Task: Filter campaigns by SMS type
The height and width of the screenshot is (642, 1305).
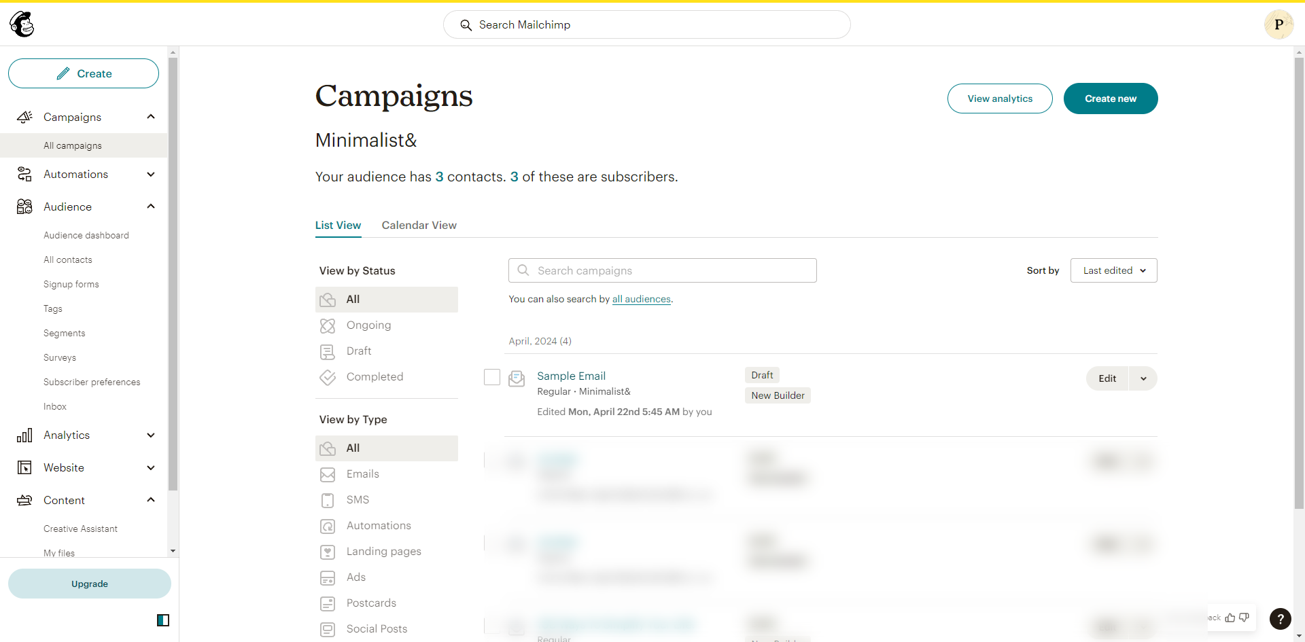Action: 358,500
